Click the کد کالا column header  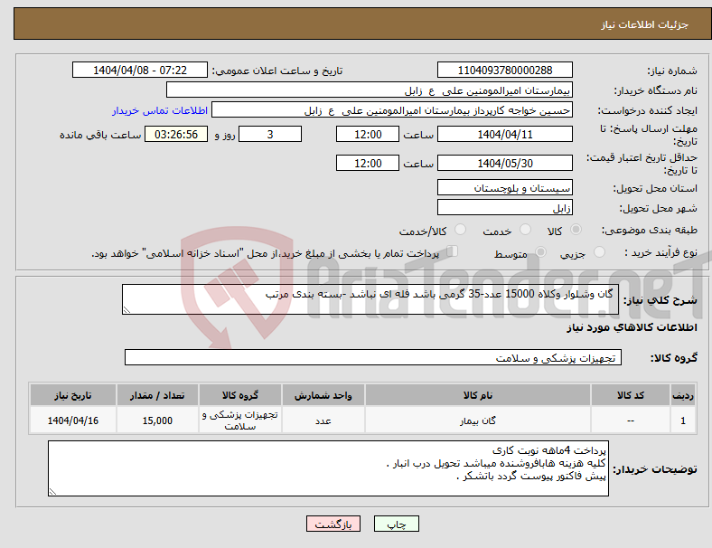click(631, 395)
